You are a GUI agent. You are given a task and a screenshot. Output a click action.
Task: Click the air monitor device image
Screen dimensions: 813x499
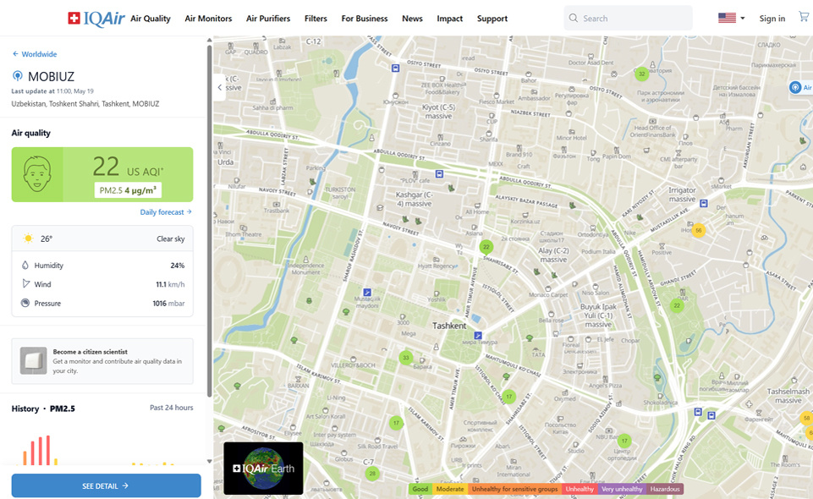tap(33, 360)
